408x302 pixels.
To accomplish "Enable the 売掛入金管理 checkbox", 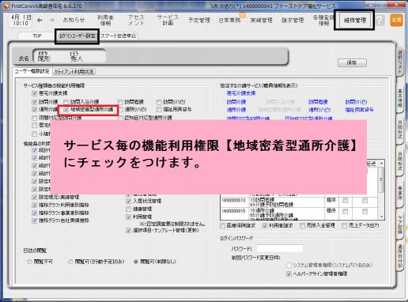I will [302, 225].
